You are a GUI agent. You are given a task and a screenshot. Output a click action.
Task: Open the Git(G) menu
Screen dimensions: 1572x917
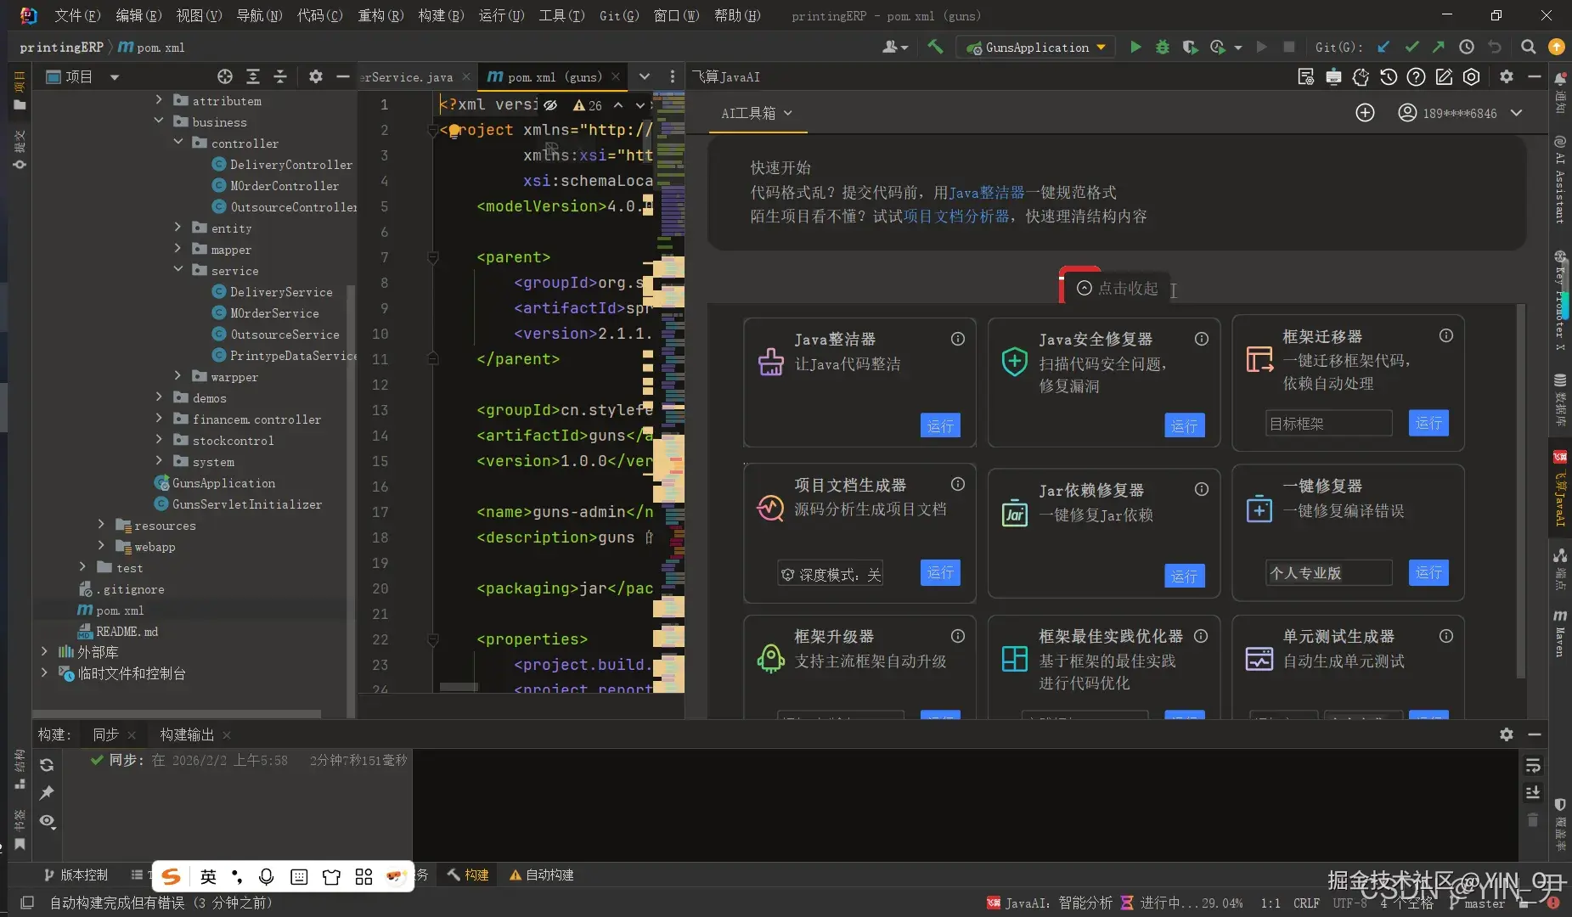click(x=617, y=15)
